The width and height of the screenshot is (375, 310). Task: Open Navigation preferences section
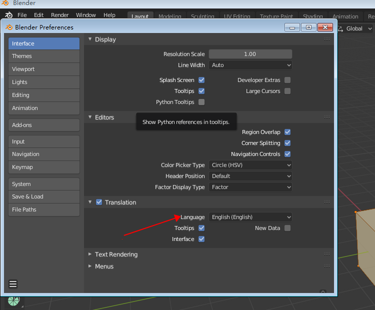pyautogui.click(x=44, y=154)
